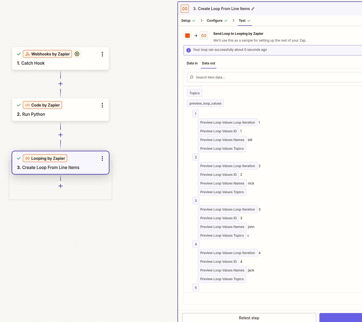Click green checkmark on Looping step
Viewport: 362px width, 322px height.
pos(19,158)
